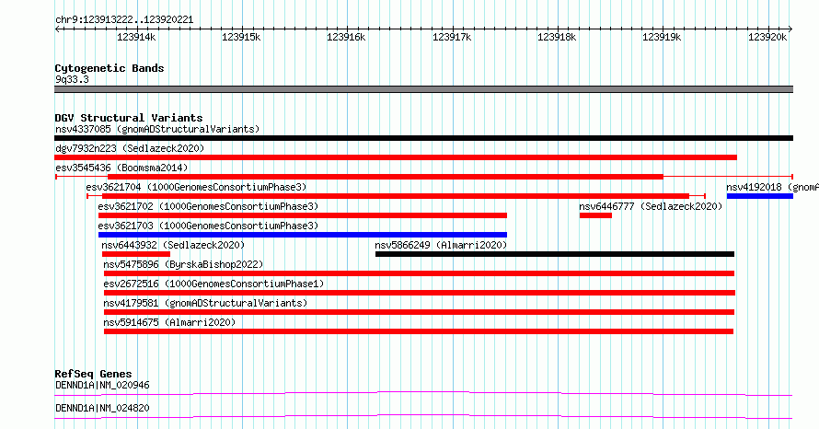Click the 123915k ruler tick label
This screenshot has height=429, width=819.
(x=241, y=37)
